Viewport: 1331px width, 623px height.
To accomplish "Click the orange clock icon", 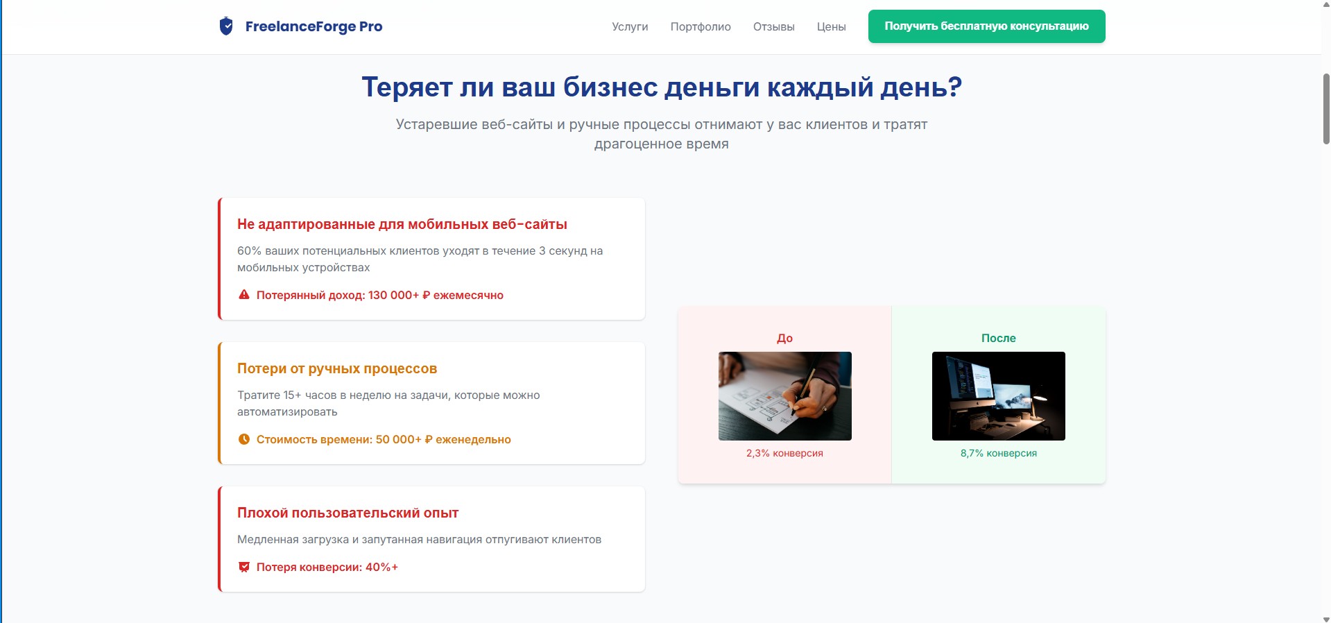I will [x=244, y=439].
